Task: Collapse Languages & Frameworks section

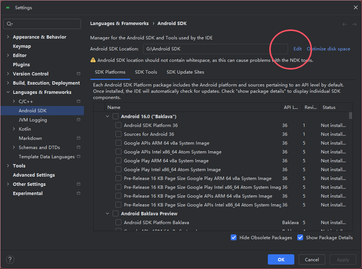Action: click(x=8, y=92)
